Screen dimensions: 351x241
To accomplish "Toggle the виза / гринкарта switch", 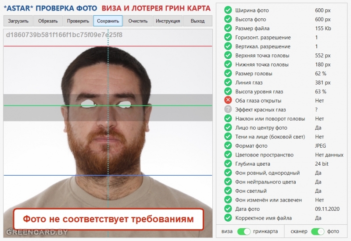I will tap(244, 231).
